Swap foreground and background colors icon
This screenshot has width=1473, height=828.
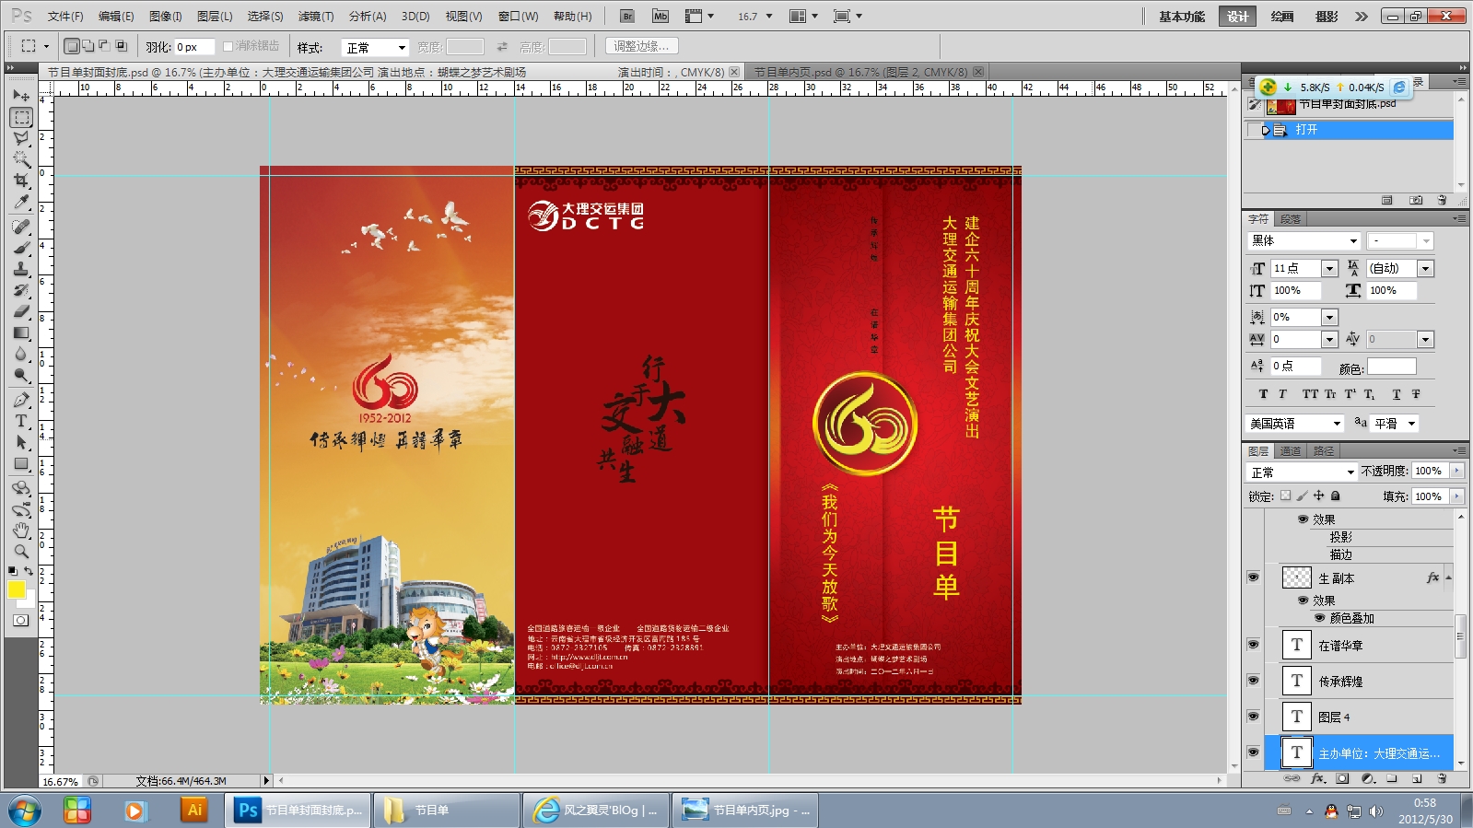pos(29,571)
